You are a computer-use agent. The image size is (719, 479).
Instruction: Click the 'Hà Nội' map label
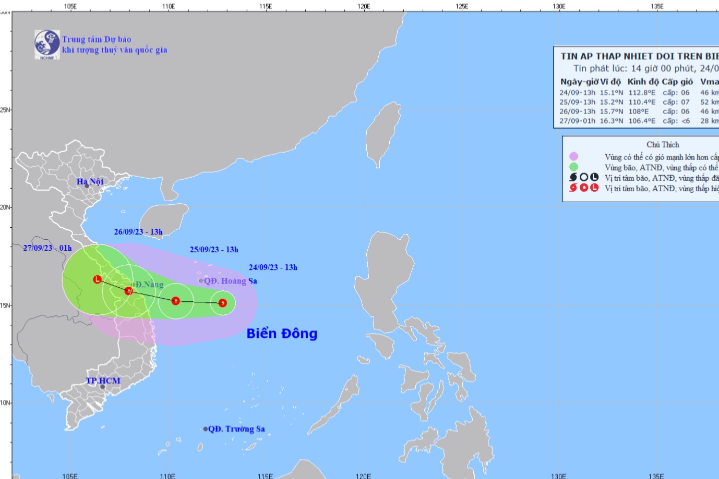point(90,181)
